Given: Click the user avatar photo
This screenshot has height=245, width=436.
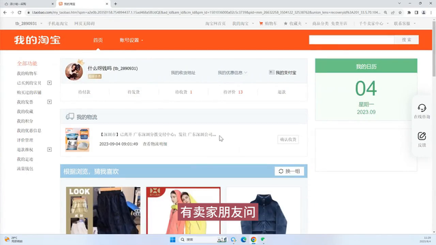Looking at the screenshot, I should pyautogui.click(x=74, y=71).
